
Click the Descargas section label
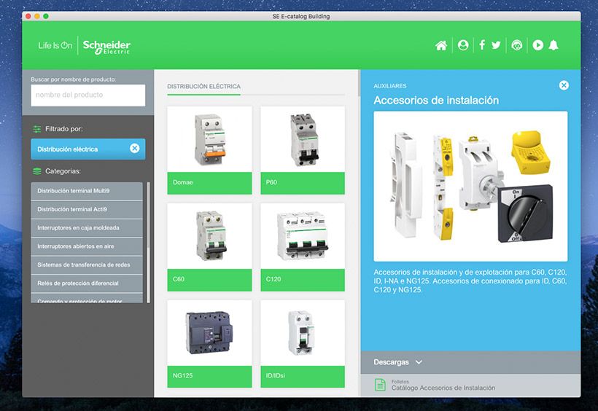click(391, 362)
